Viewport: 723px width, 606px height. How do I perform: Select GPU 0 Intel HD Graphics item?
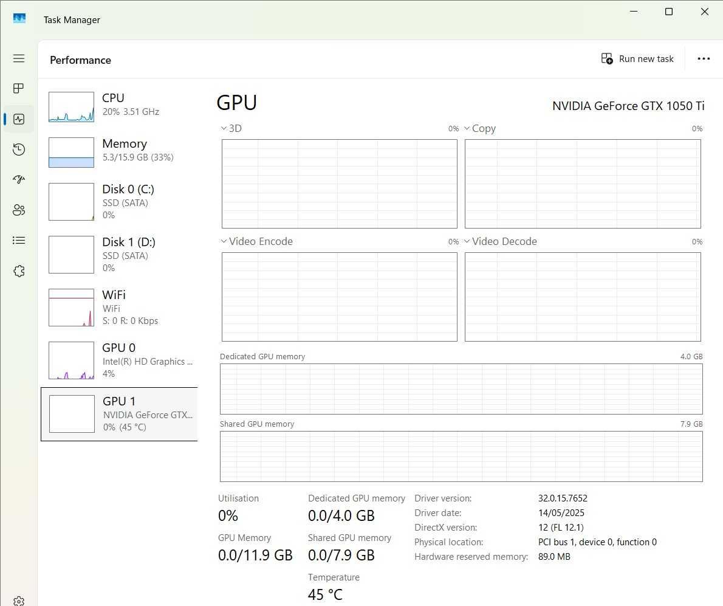(x=119, y=360)
